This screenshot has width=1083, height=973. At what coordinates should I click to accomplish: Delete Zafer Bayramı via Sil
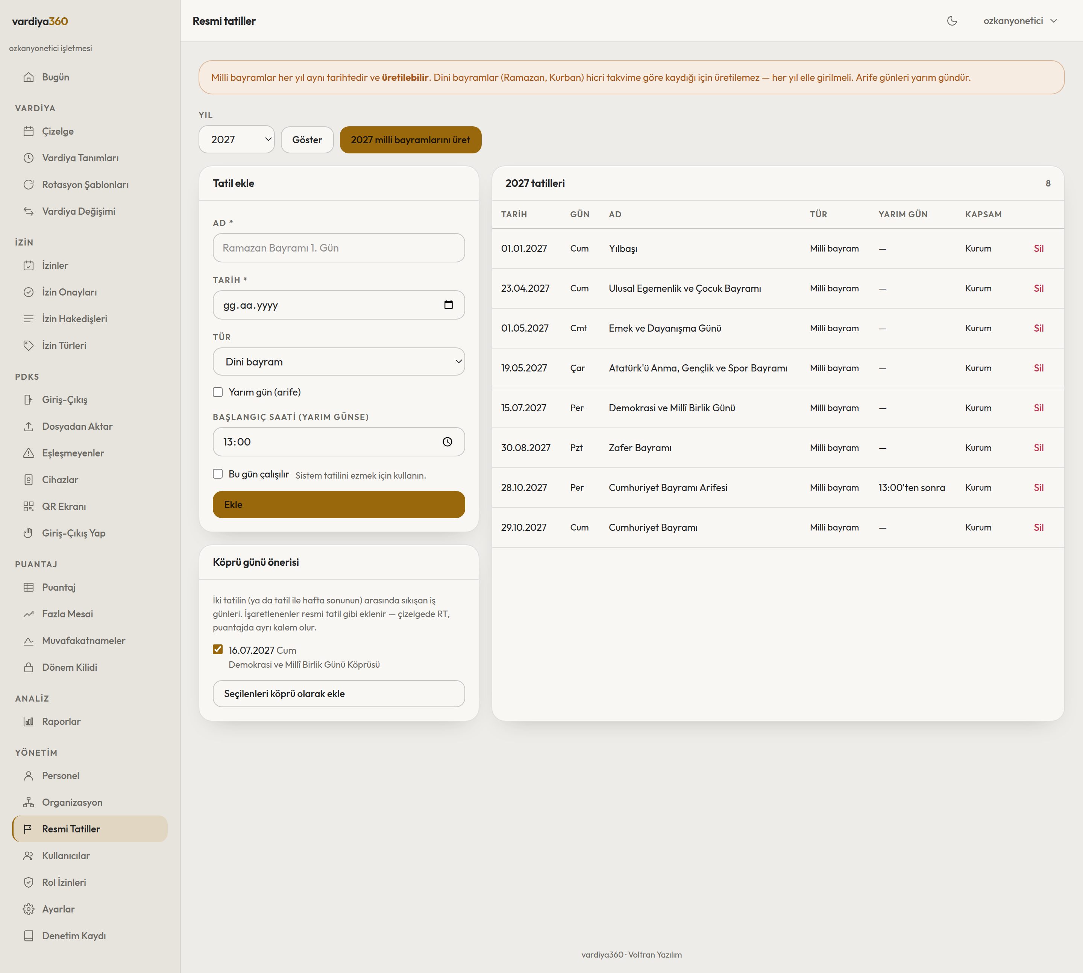[1039, 447]
